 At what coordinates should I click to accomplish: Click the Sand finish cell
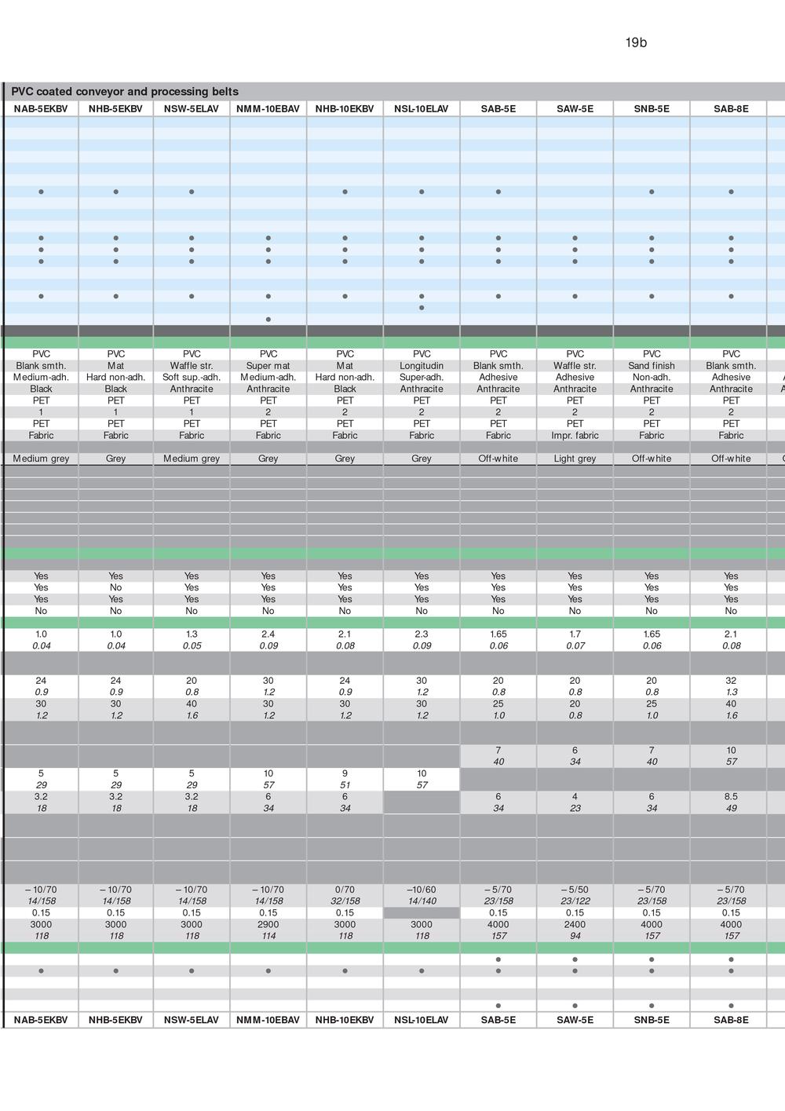652,366
